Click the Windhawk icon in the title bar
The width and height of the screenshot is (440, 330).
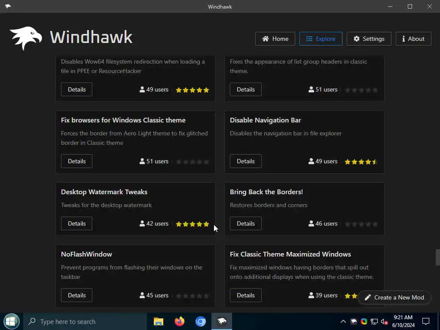[x=8, y=6]
